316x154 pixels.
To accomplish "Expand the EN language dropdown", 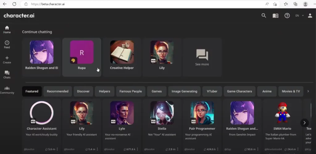I will click(x=299, y=16).
